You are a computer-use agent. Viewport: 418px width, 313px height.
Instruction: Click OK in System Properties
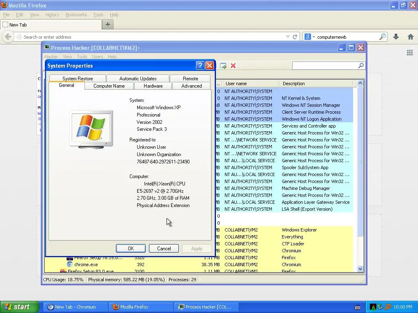point(131,248)
